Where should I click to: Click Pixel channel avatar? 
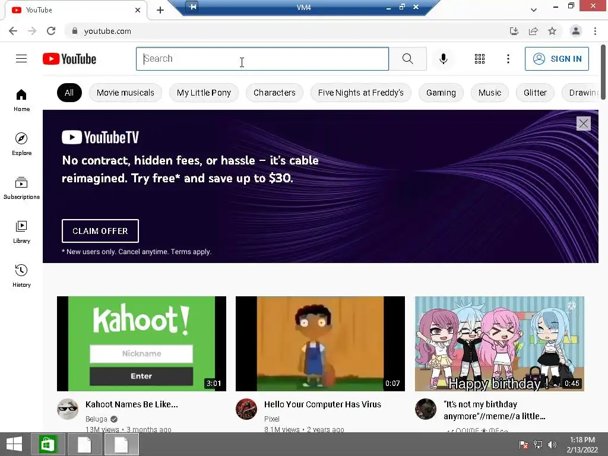click(246, 409)
